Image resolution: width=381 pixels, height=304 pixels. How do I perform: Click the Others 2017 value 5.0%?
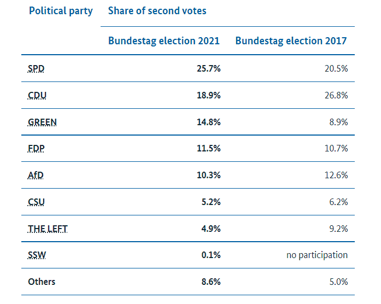click(337, 282)
